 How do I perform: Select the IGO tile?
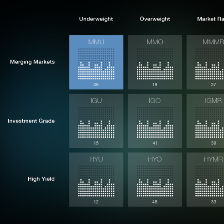coord(155,121)
